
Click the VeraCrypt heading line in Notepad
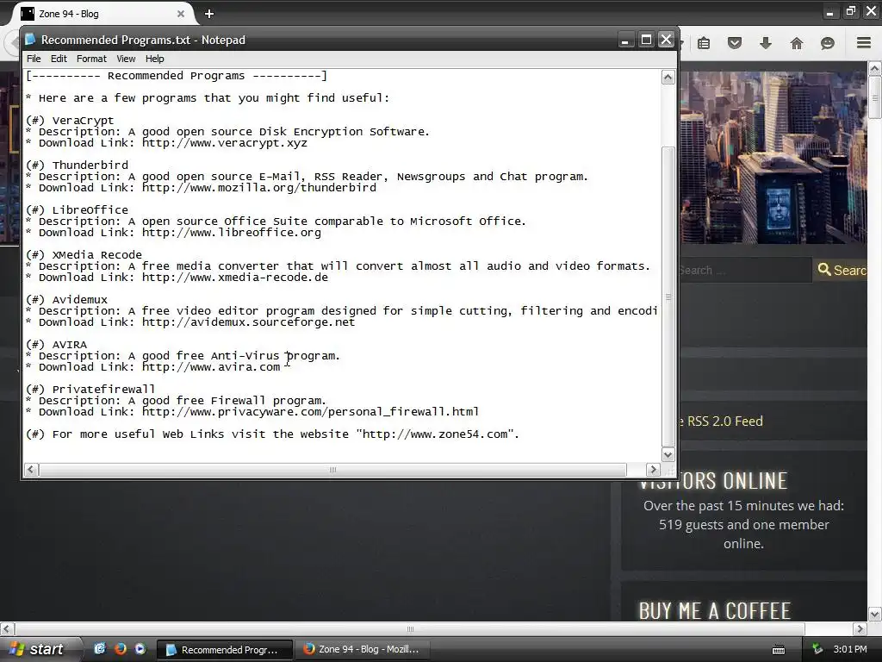pyautogui.click(x=70, y=120)
